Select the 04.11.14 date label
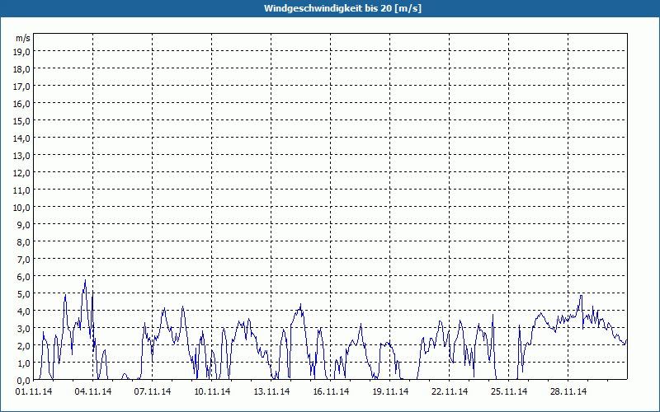This screenshot has width=660, height=412. point(93,392)
